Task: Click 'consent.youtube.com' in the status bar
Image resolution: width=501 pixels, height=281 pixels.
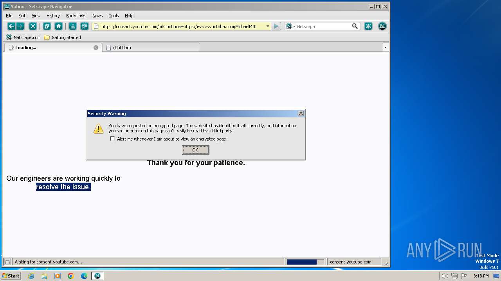Action: pos(351,262)
